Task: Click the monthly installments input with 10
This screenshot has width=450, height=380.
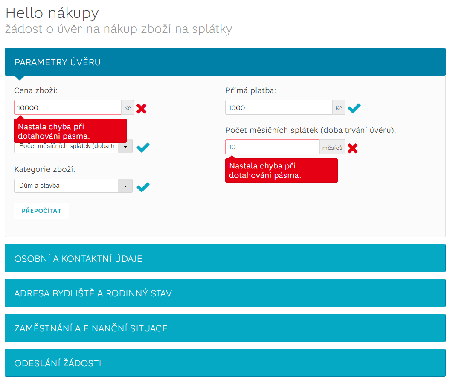Action: [273, 147]
